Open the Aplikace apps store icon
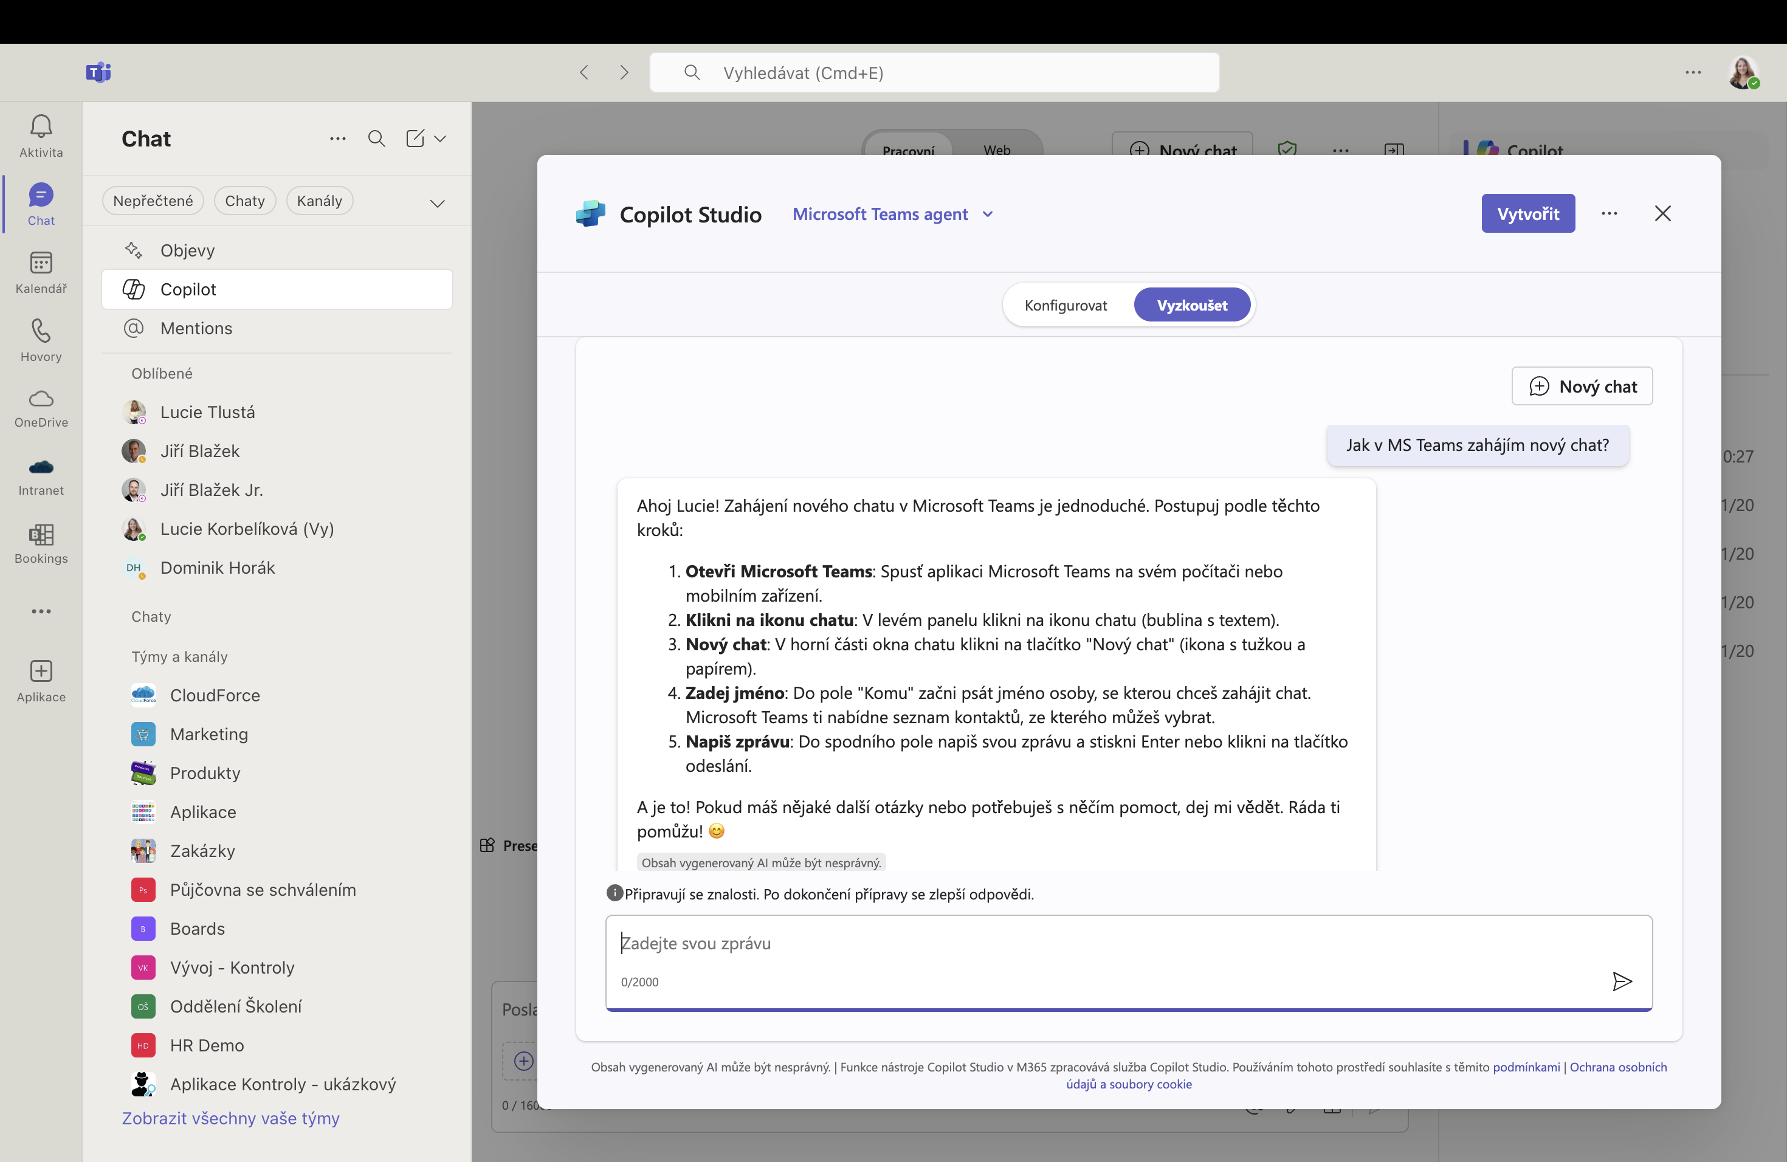Viewport: 1787px width, 1162px height. tap(41, 682)
